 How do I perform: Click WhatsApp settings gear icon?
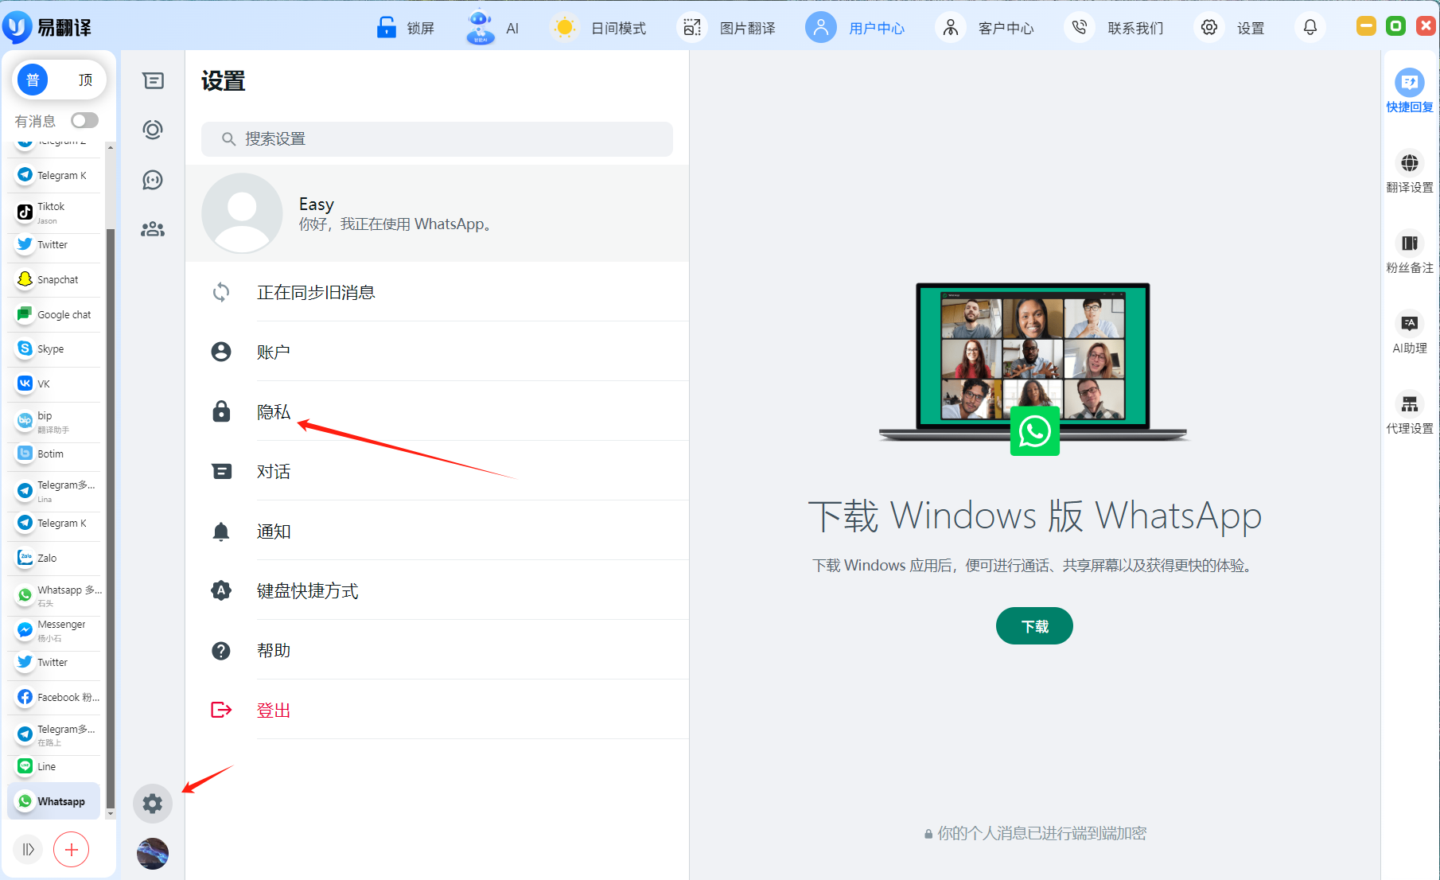pos(153,804)
